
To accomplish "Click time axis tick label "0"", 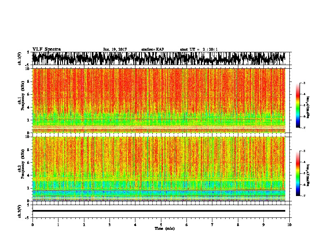I will (x=33, y=225).
